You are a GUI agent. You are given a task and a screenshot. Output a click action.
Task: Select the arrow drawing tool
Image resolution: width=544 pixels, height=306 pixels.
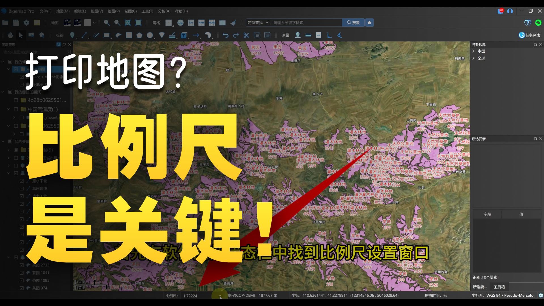tap(196, 35)
